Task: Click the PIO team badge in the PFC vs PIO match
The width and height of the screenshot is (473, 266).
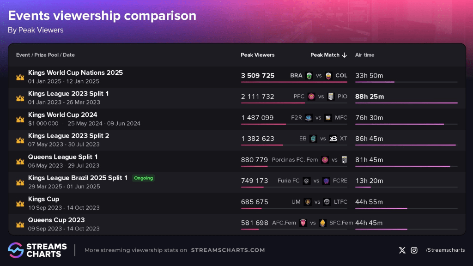Action: click(331, 97)
